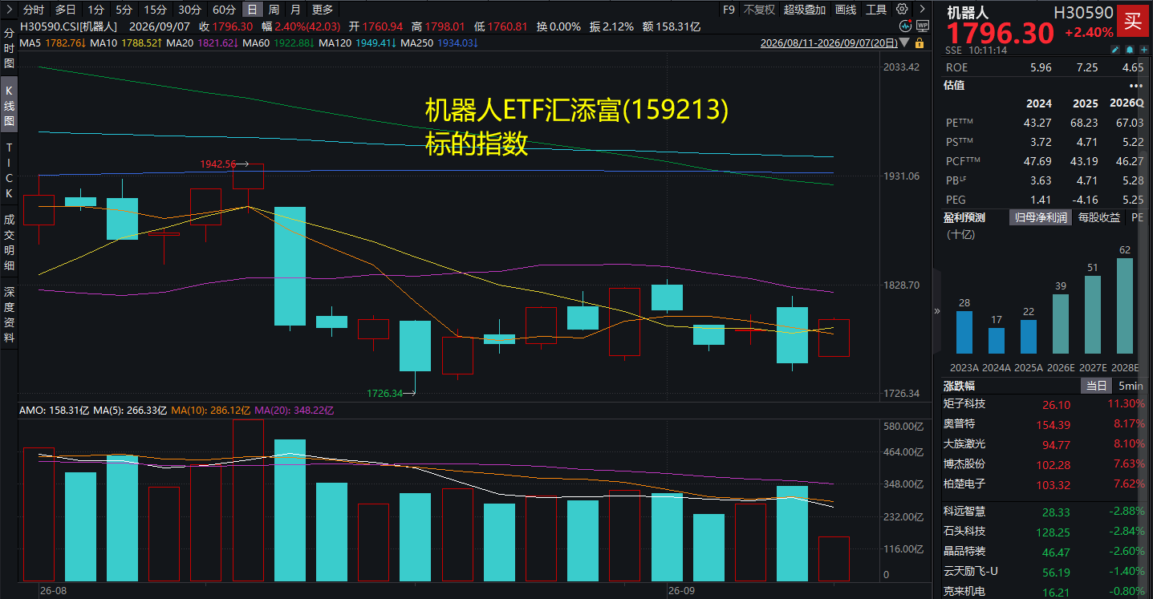Open the 不复权 adjustment dropdown
The height and width of the screenshot is (599, 1153).
coord(760,10)
